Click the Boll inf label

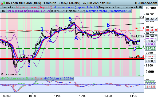click(x=22, y=11)
